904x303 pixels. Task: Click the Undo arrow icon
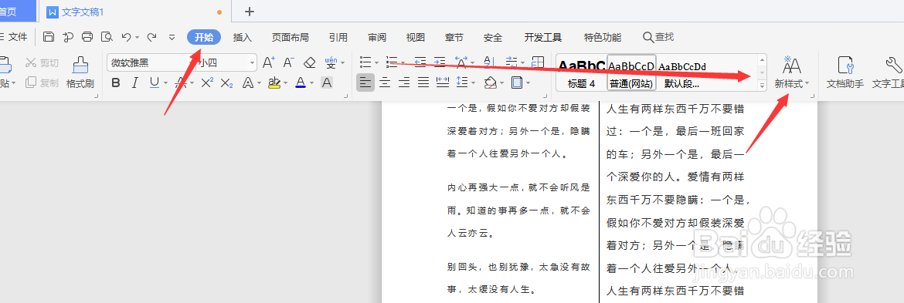(x=126, y=37)
